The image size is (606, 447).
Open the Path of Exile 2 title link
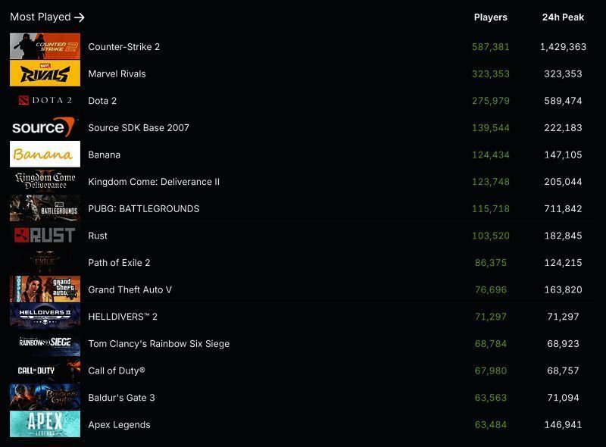click(x=119, y=263)
